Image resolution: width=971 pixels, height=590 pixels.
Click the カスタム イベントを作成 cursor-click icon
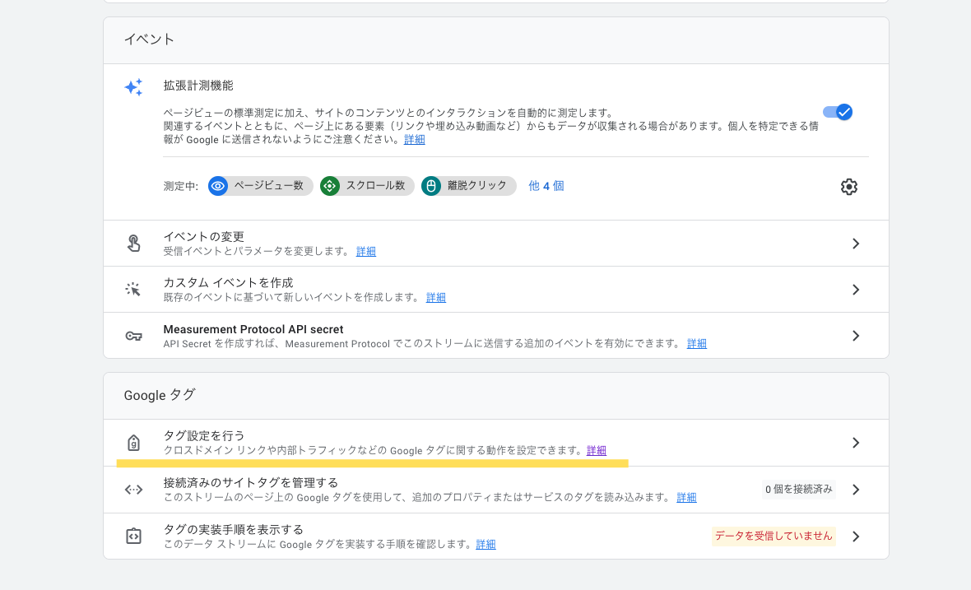point(133,289)
